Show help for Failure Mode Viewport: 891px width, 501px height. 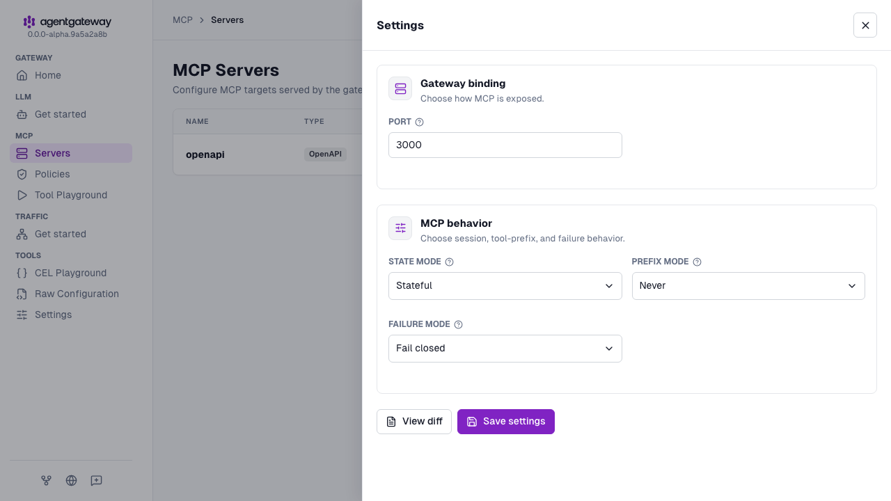458,324
